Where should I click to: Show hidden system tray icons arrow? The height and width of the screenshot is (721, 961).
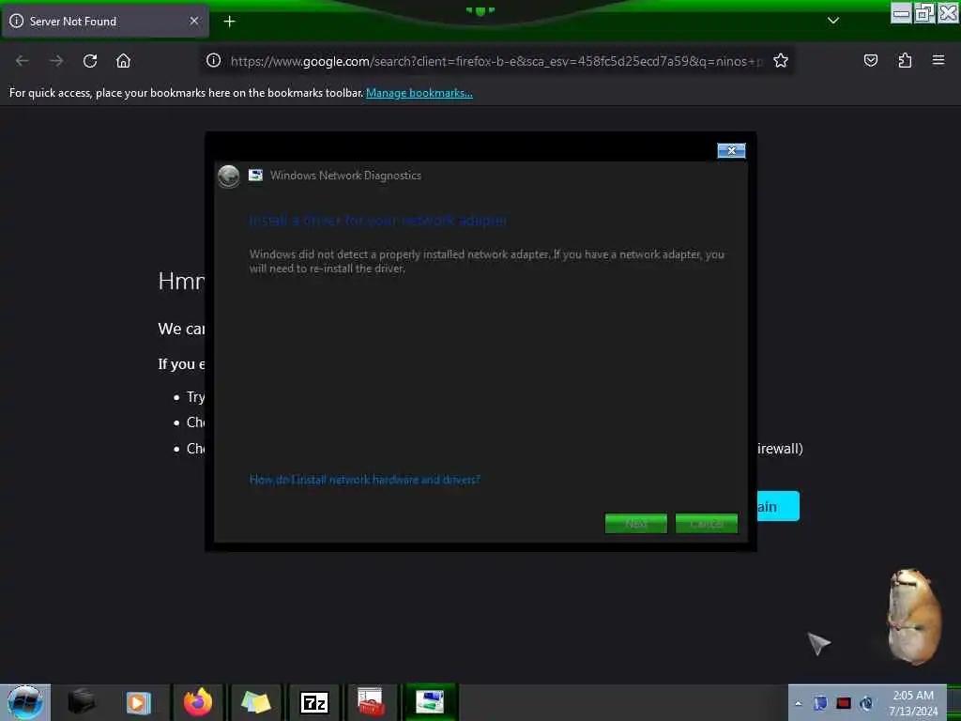(798, 703)
